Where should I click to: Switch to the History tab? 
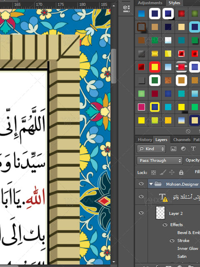coord(145,140)
